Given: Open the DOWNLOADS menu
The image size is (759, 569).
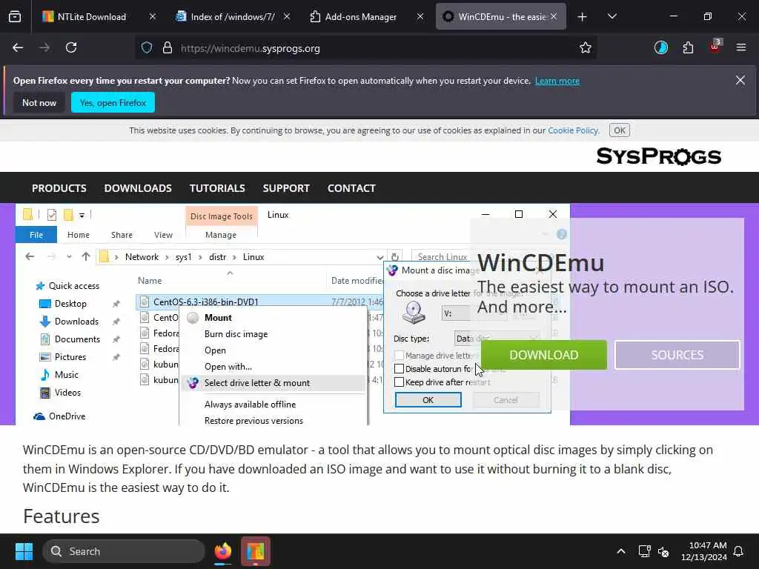Looking at the screenshot, I should pos(138,188).
